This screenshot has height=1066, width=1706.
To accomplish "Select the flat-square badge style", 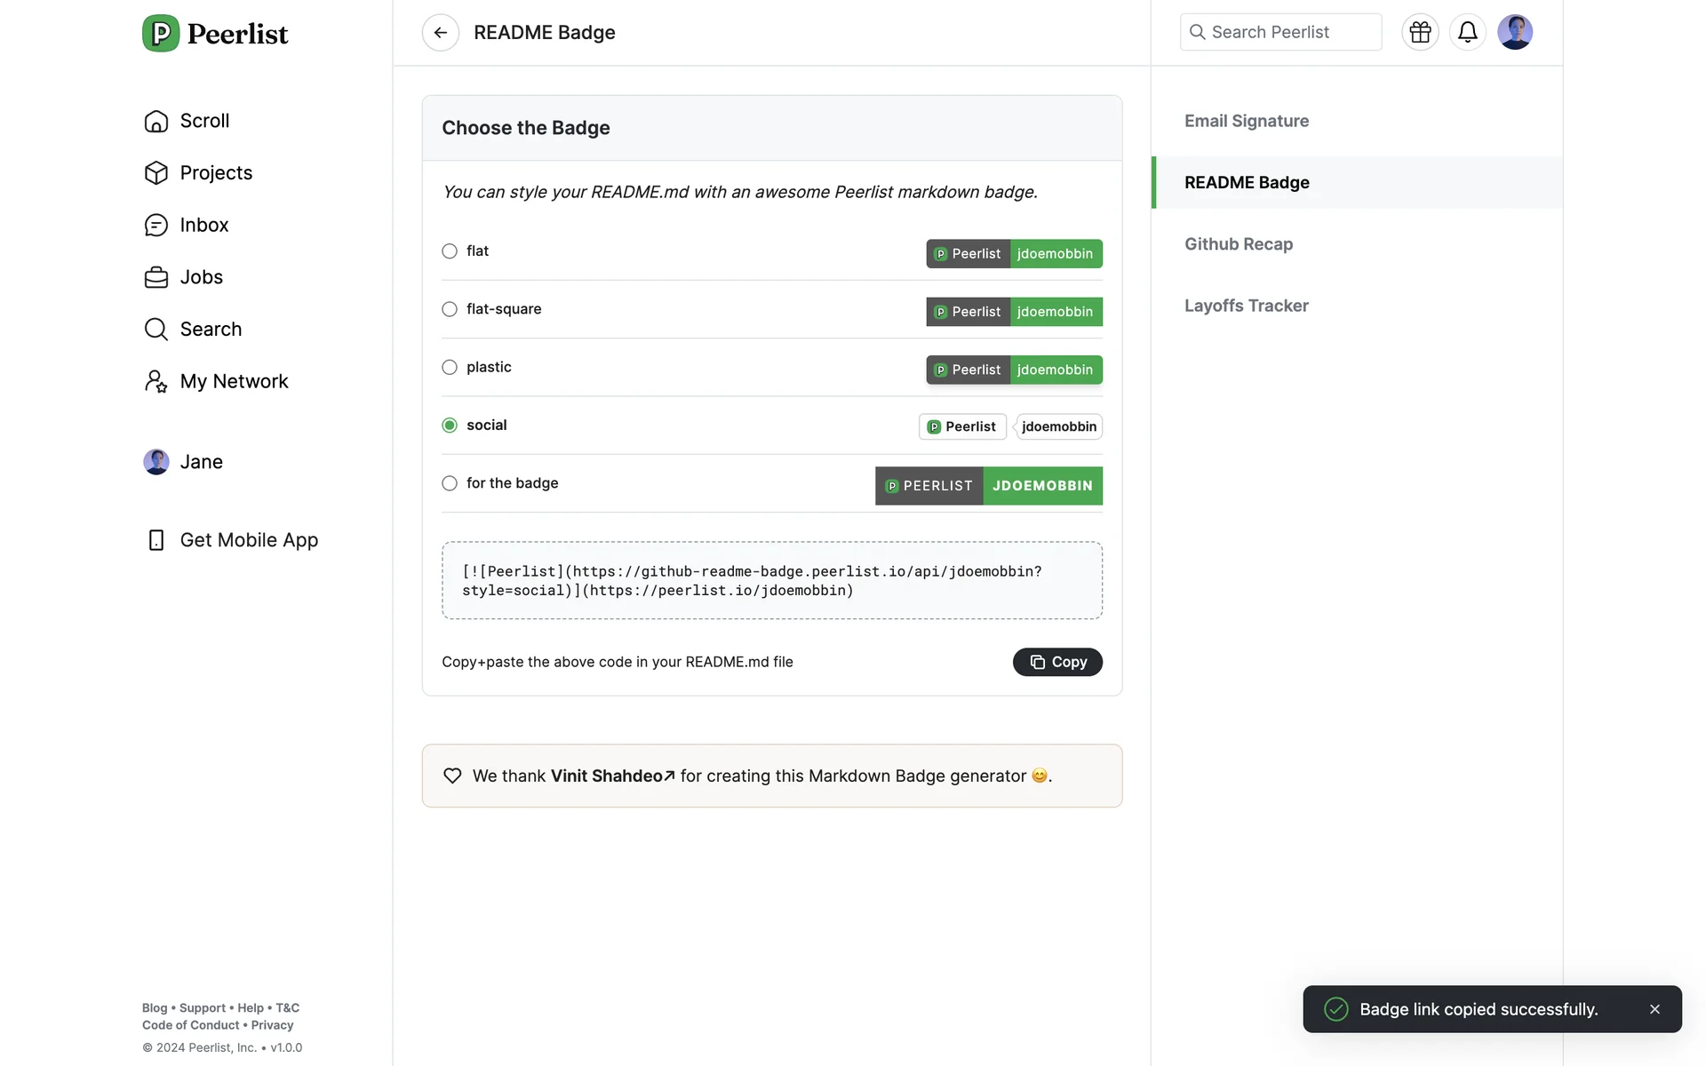I will 450,309.
